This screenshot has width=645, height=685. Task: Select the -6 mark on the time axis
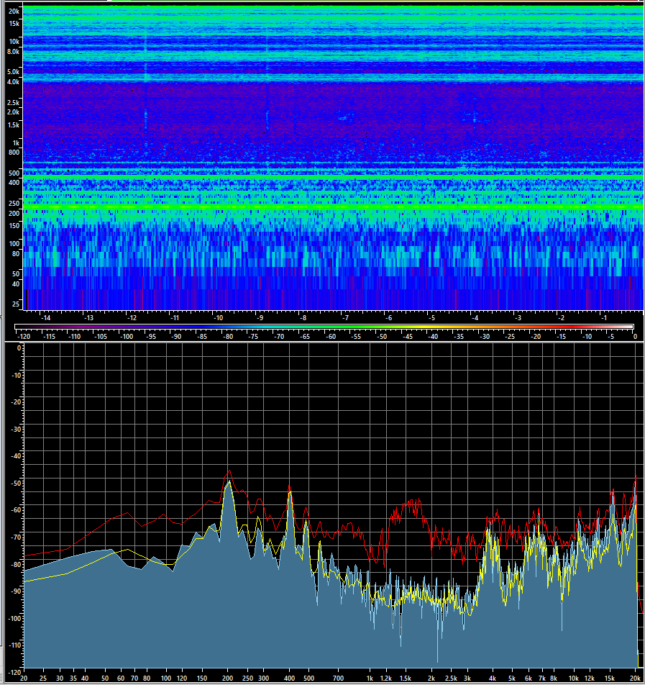point(389,317)
